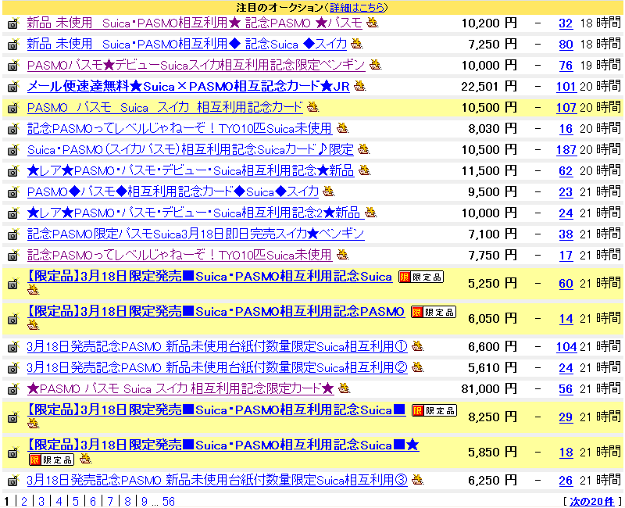
Task: Click camera icon beside 7,250 円 Suica listing
Action: click(x=12, y=45)
